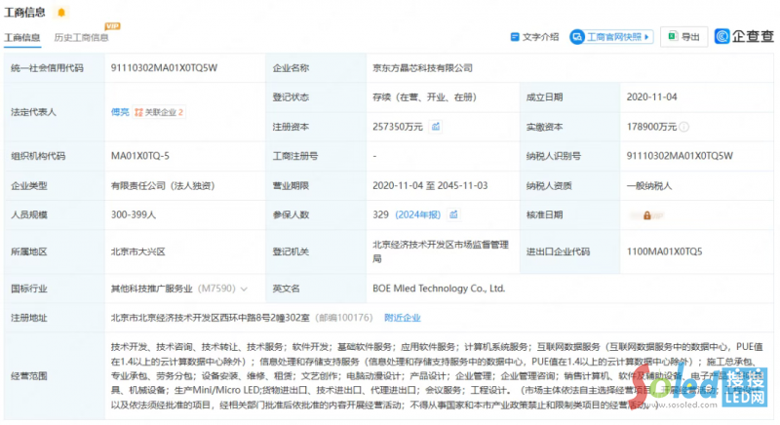Click chart icon next to 257350万元
Image resolution: width=780 pixels, height=425 pixels.
pos(437,126)
